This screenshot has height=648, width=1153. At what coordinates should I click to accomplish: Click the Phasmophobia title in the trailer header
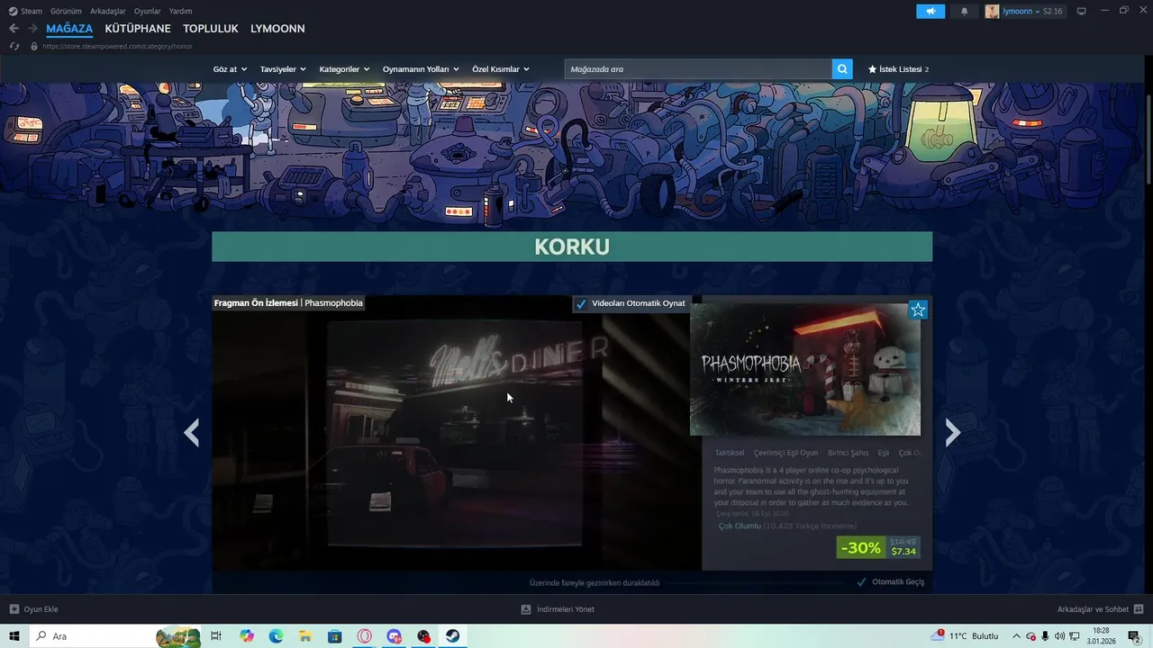point(333,303)
